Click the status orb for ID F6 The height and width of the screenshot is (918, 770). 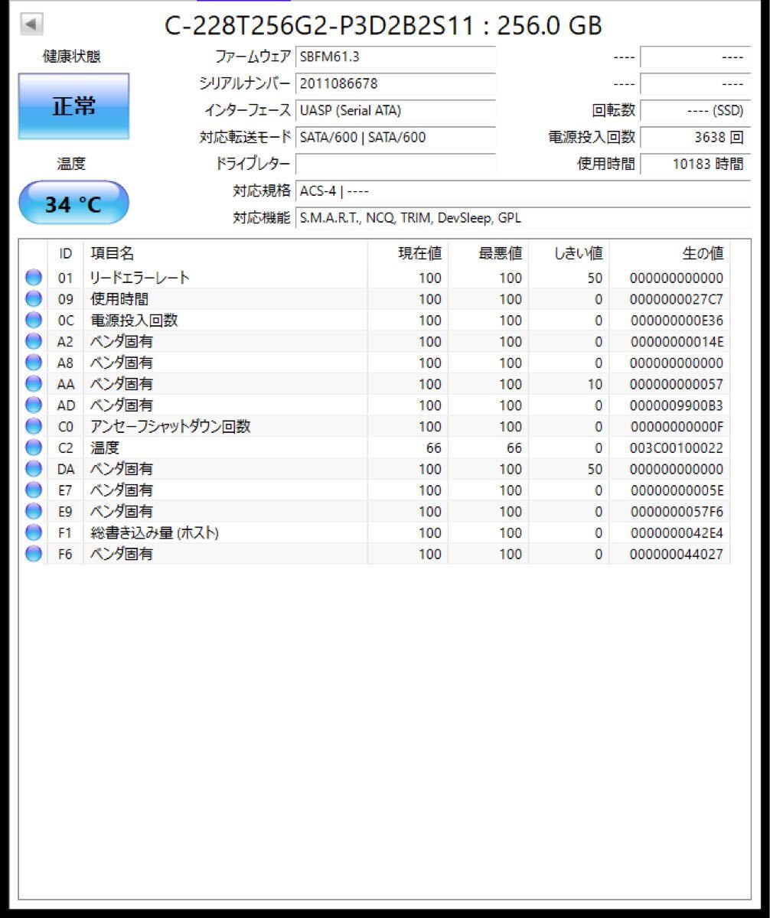34,553
